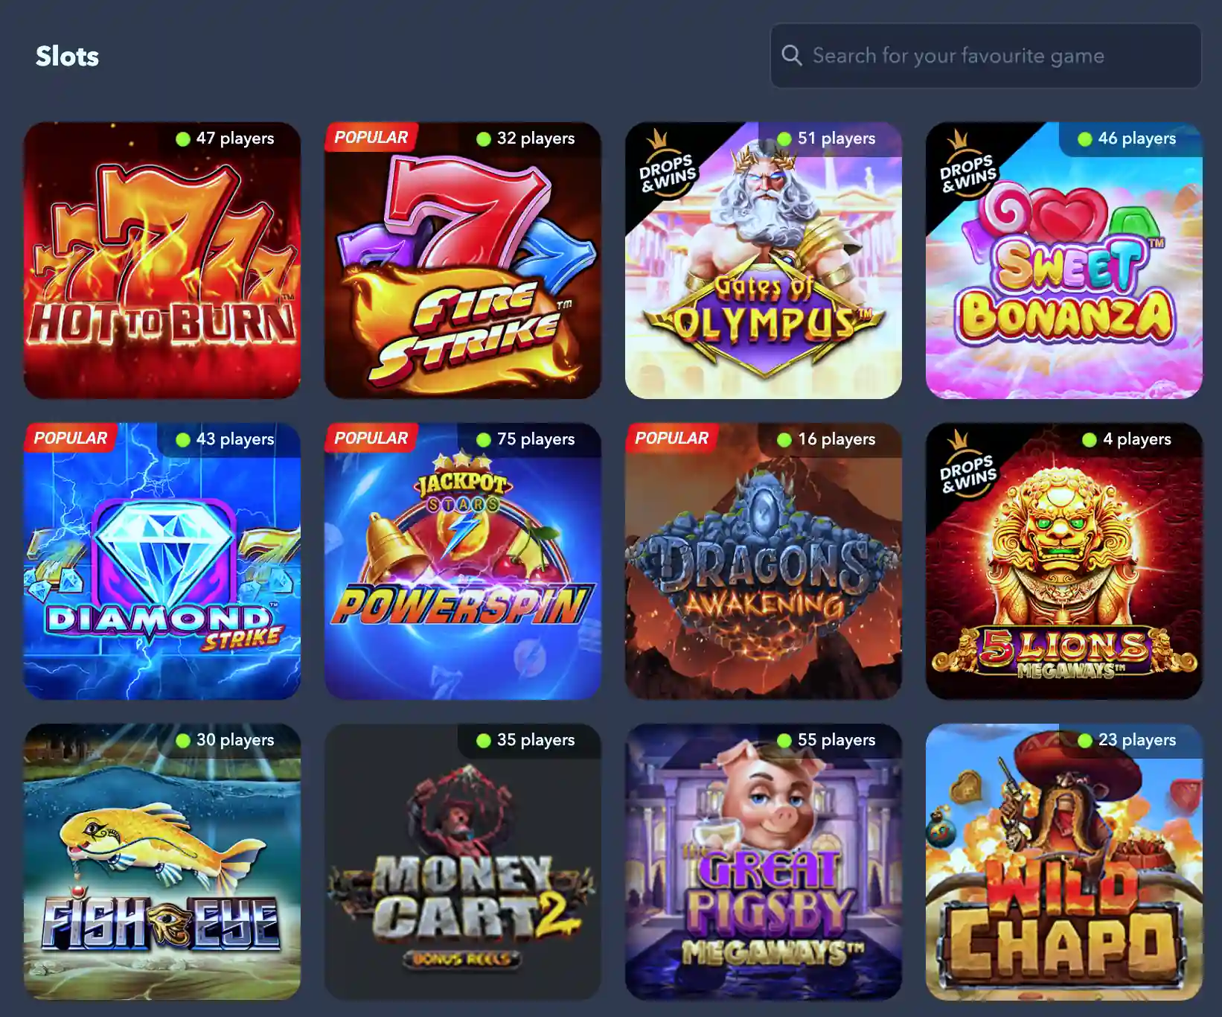Play the Wild Chapo slot
The width and height of the screenshot is (1222, 1017).
click(1064, 862)
